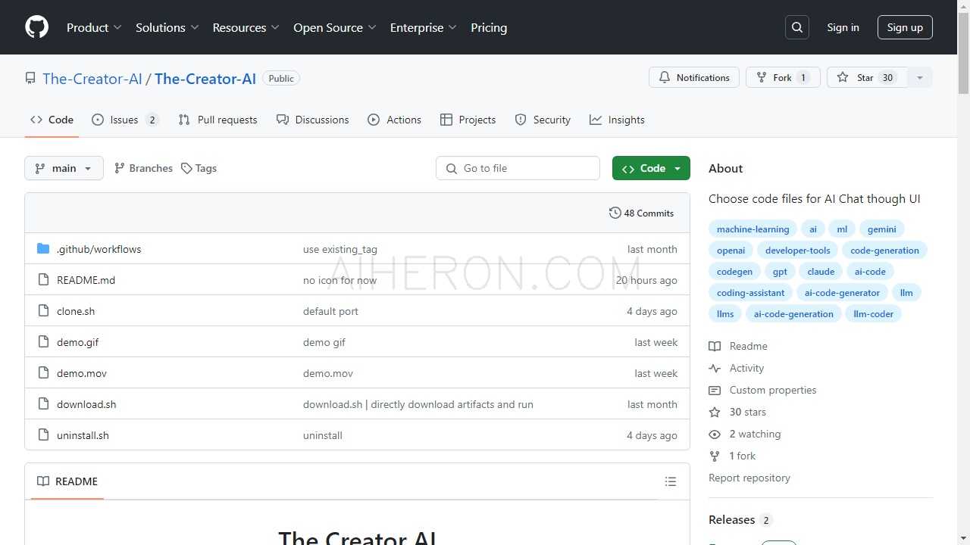Focus the Go to file search field
Viewport: 970px width, 545px height.
pyautogui.click(x=518, y=168)
